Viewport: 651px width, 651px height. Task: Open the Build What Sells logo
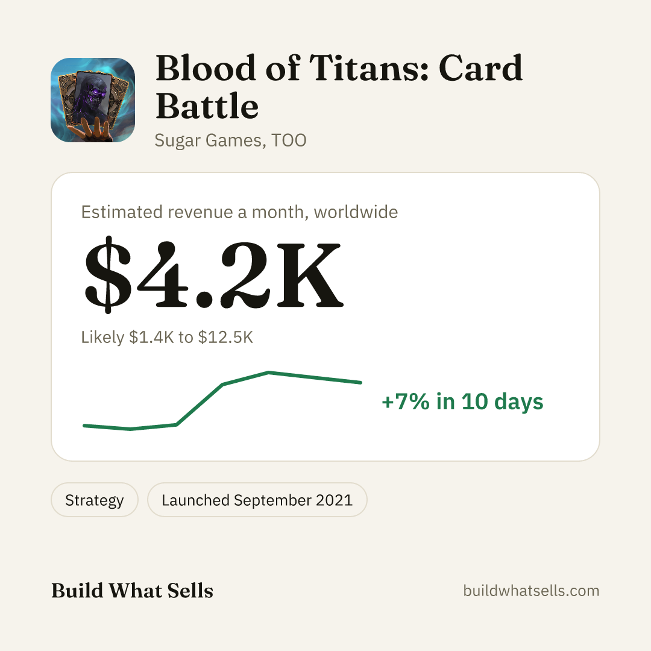(x=132, y=590)
